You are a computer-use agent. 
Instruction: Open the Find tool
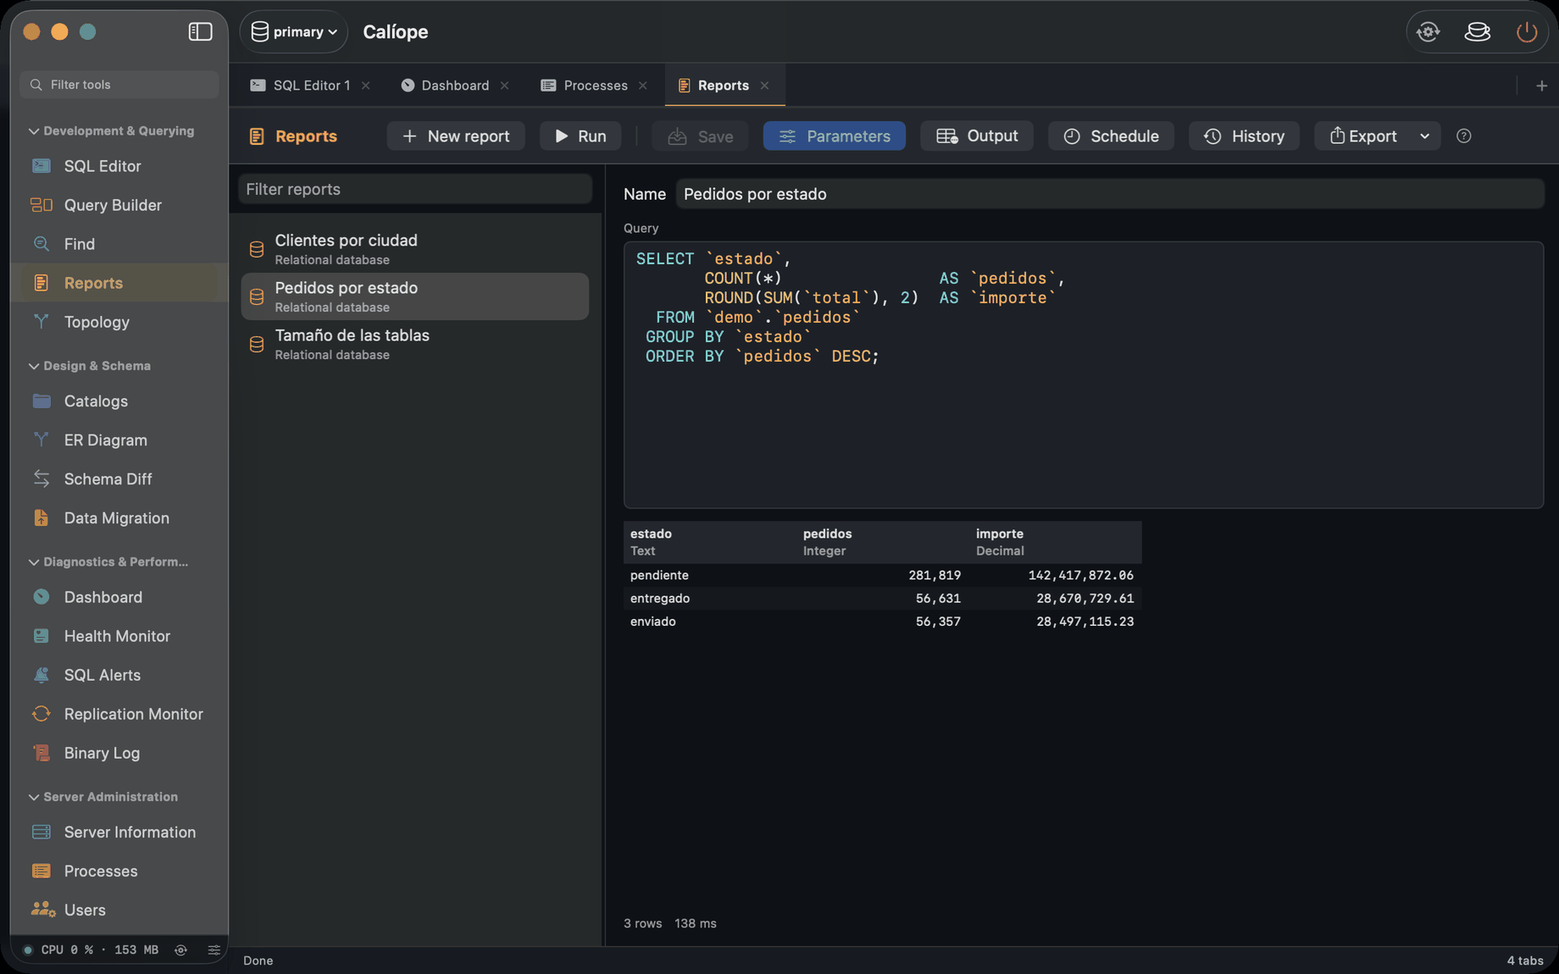pos(119,244)
